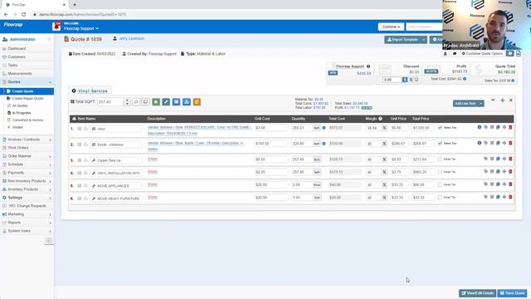Open Work Orders from sidebar
Screen dimensions: 531x299
[x=18, y=148]
